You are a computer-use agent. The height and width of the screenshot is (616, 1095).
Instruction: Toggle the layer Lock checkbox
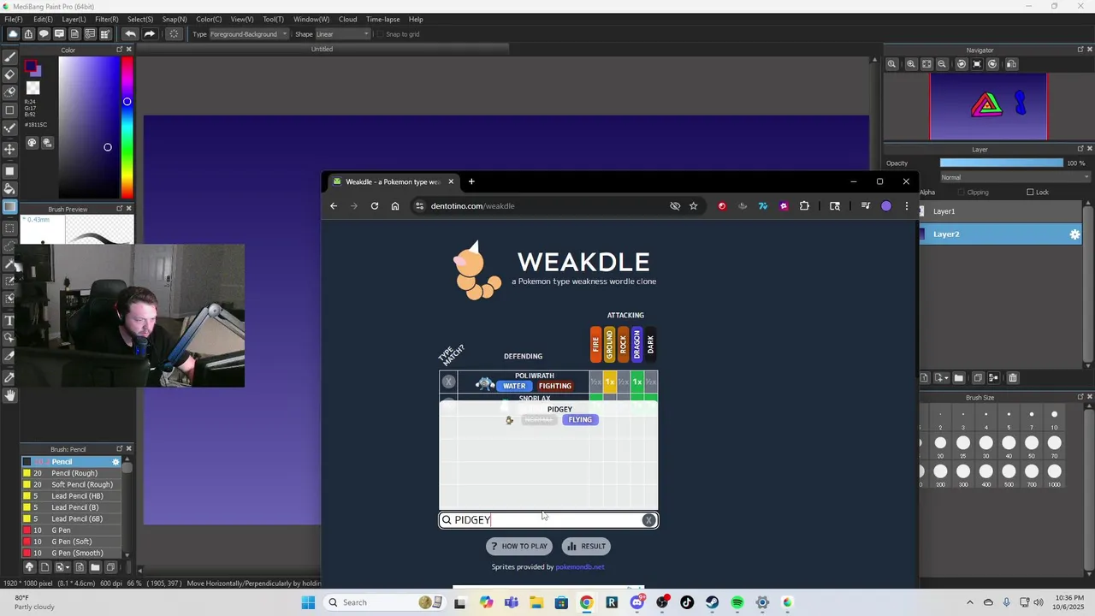[1030, 192]
